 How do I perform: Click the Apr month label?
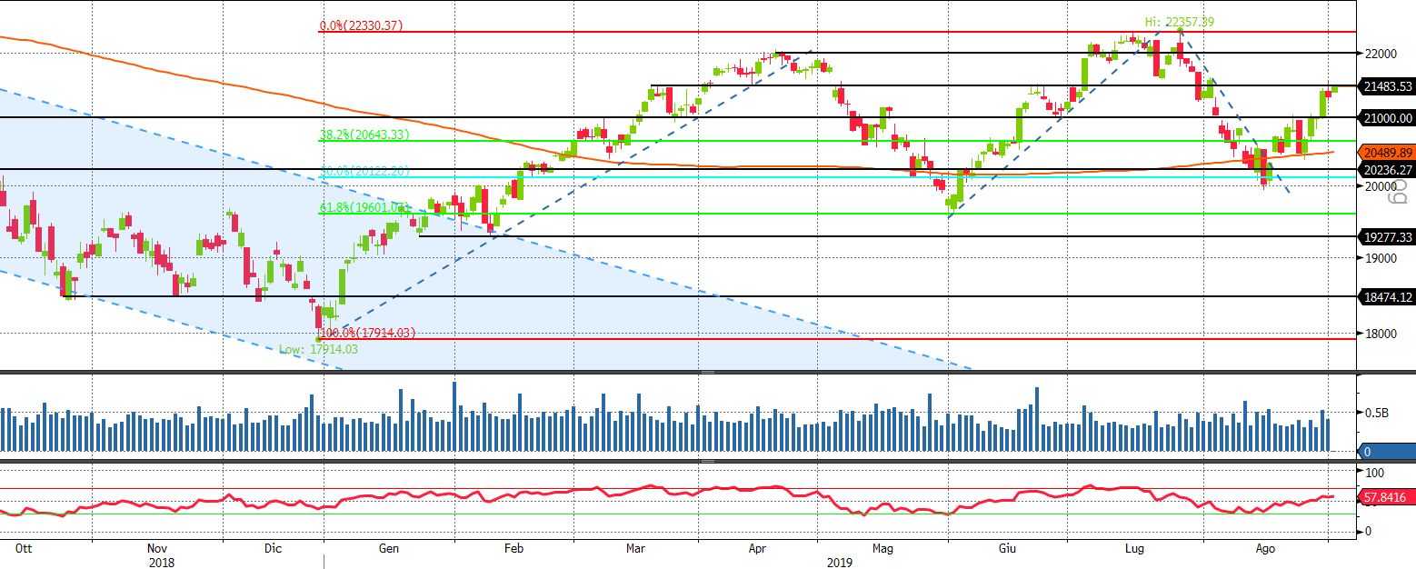coord(758,548)
